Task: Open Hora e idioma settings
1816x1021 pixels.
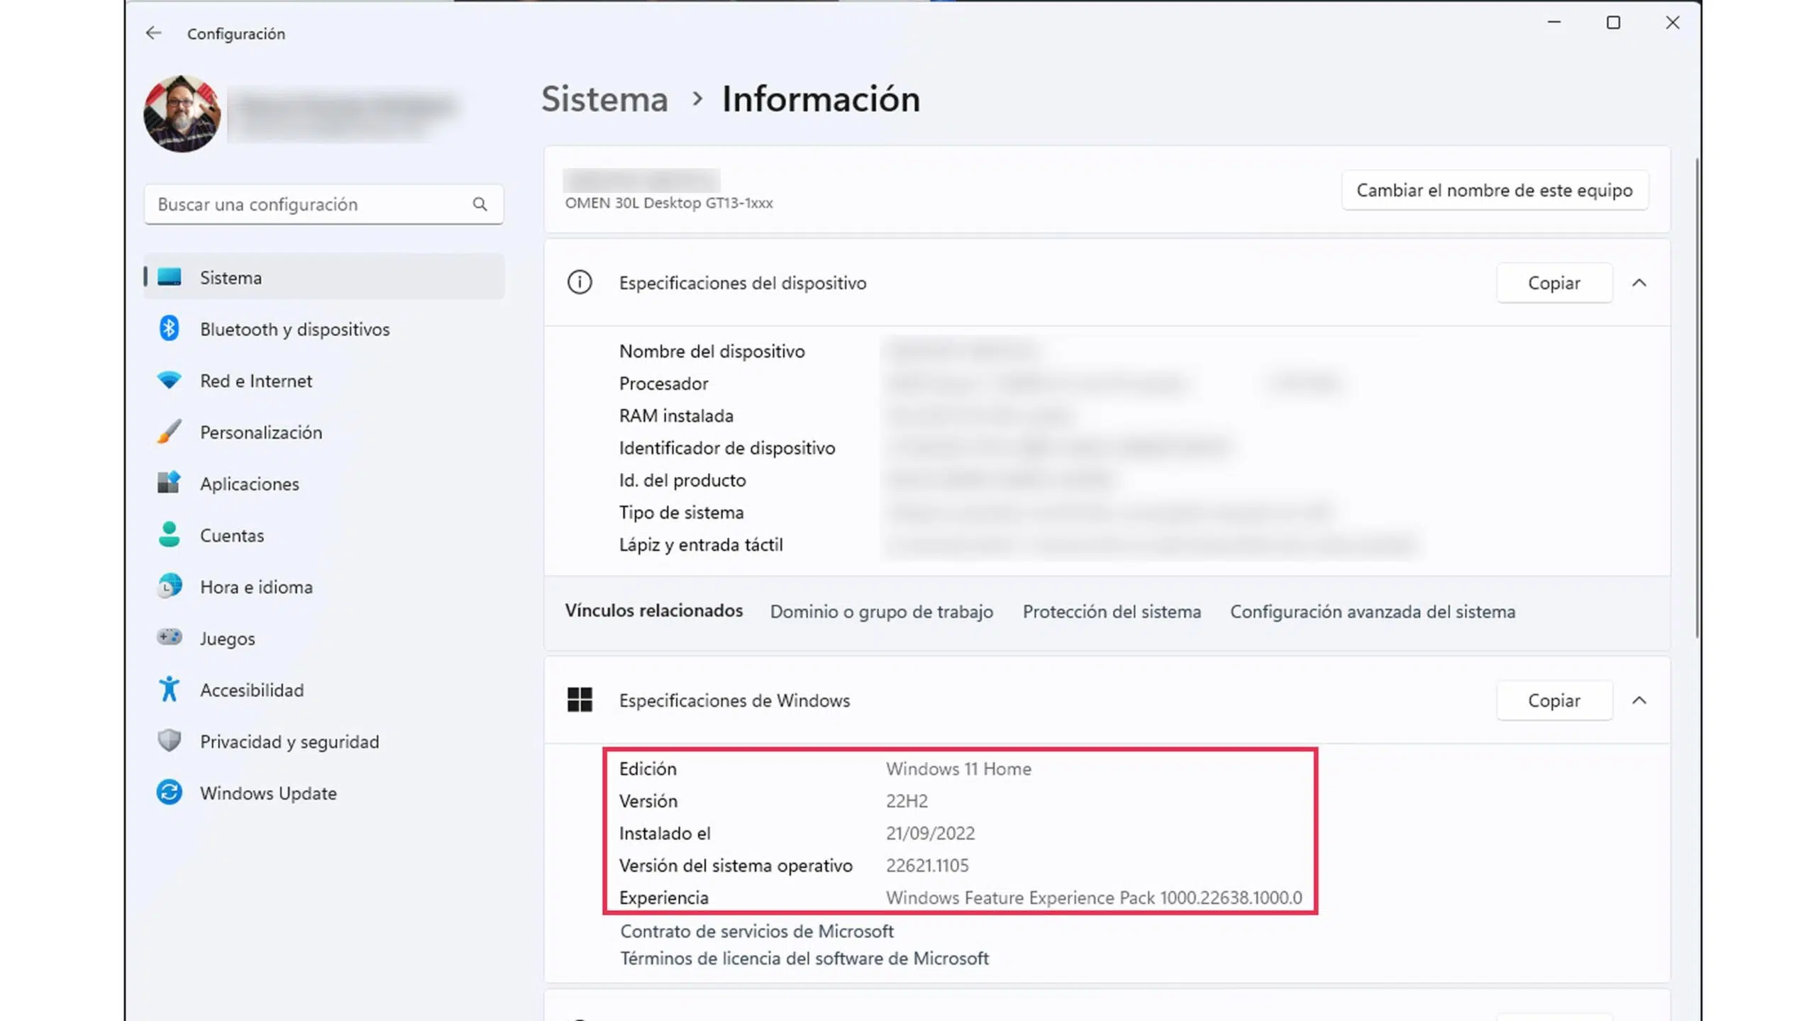Action: pyautogui.click(x=323, y=587)
